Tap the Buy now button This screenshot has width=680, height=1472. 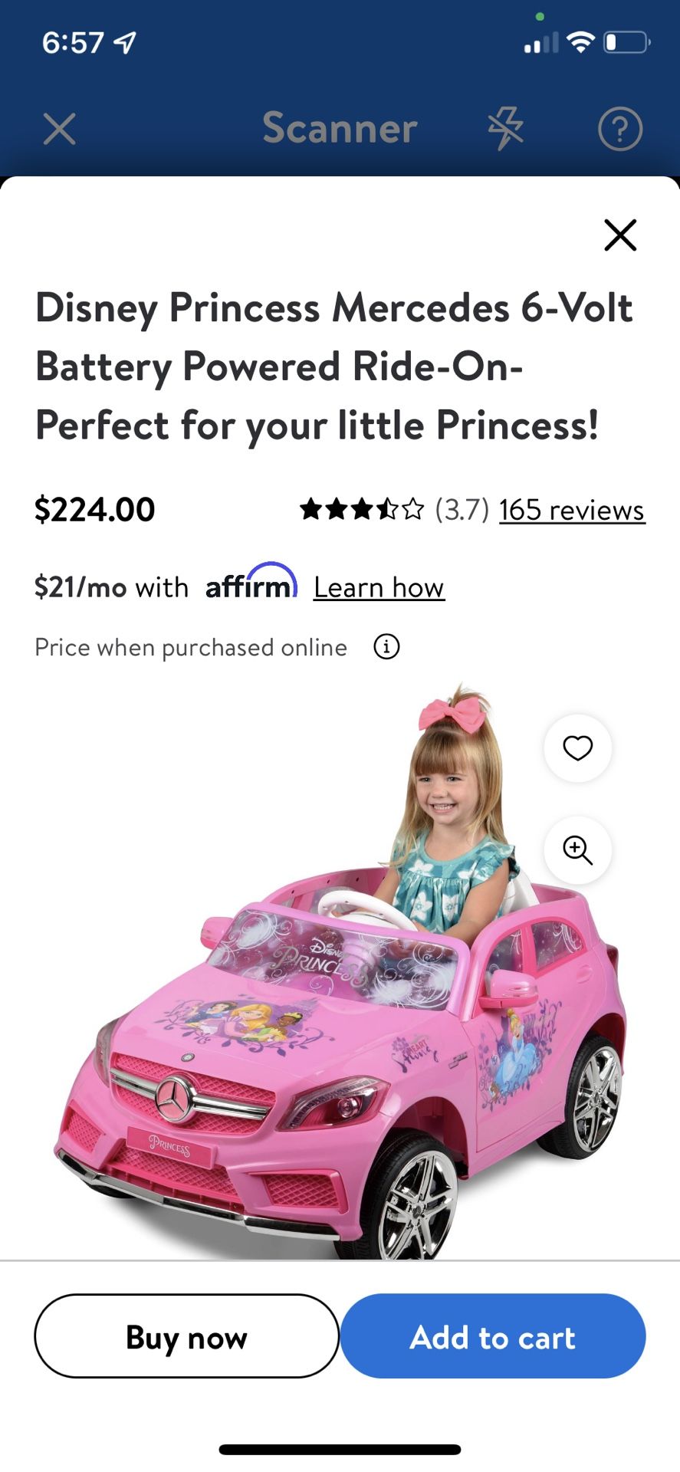186,1336
